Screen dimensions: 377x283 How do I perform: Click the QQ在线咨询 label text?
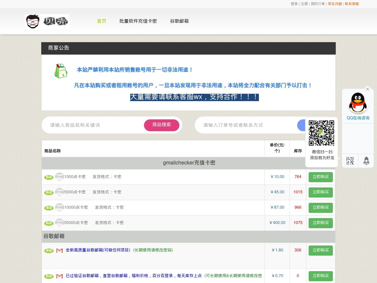(358, 118)
